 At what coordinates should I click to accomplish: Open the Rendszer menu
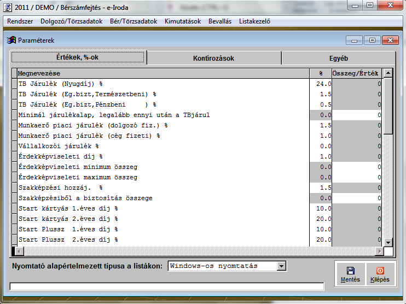click(20, 21)
